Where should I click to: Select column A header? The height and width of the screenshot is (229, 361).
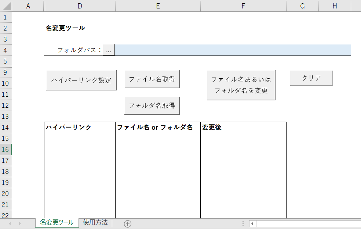pos(28,6)
